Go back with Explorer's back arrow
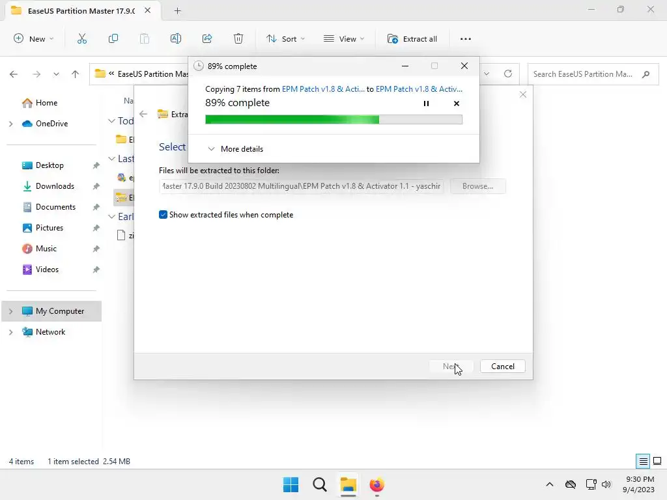 coord(14,74)
